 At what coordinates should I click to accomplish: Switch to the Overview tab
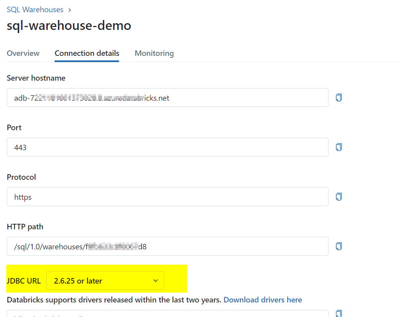23,53
